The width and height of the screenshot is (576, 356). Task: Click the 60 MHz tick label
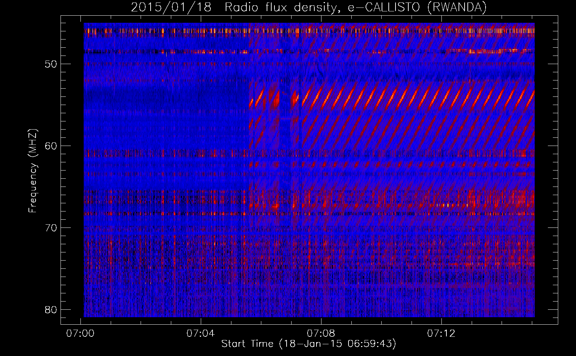51,146
